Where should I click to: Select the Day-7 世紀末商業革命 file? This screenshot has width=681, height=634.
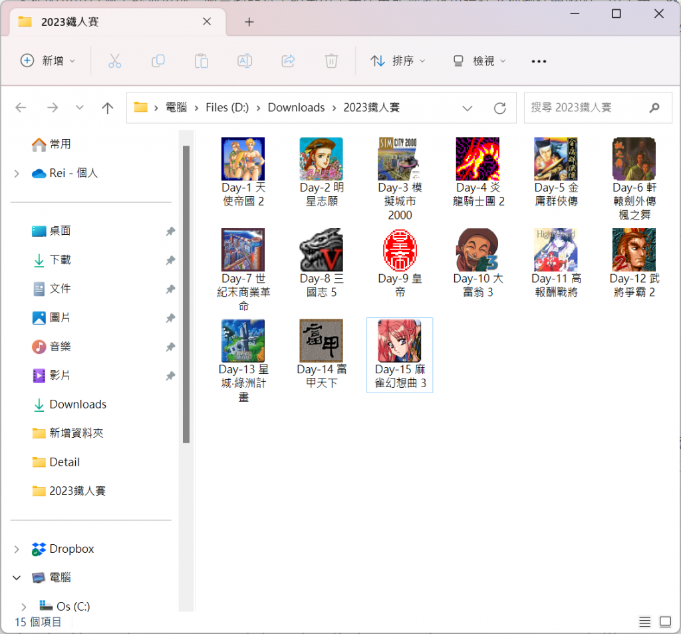(x=243, y=270)
